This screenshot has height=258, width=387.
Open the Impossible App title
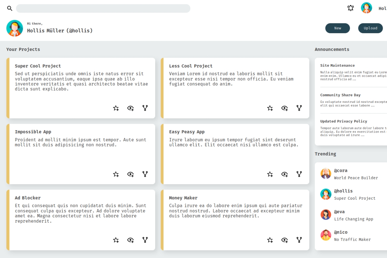[33, 132]
